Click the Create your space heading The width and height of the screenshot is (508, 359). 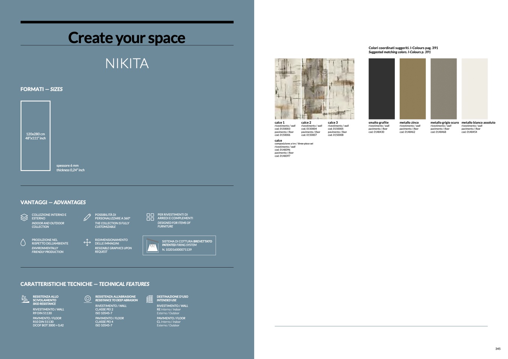(127, 37)
